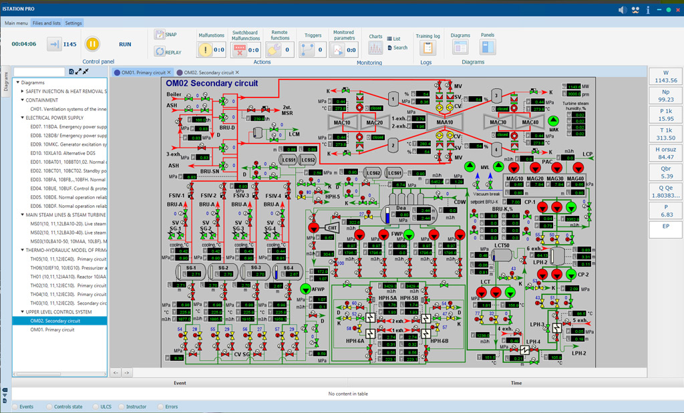Click the Search link under Charts
The image size is (684, 413).
pyautogui.click(x=400, y=47)
